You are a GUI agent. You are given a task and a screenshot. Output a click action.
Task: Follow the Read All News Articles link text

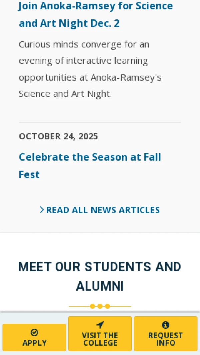pyautogui.click(x=103, y=210)
